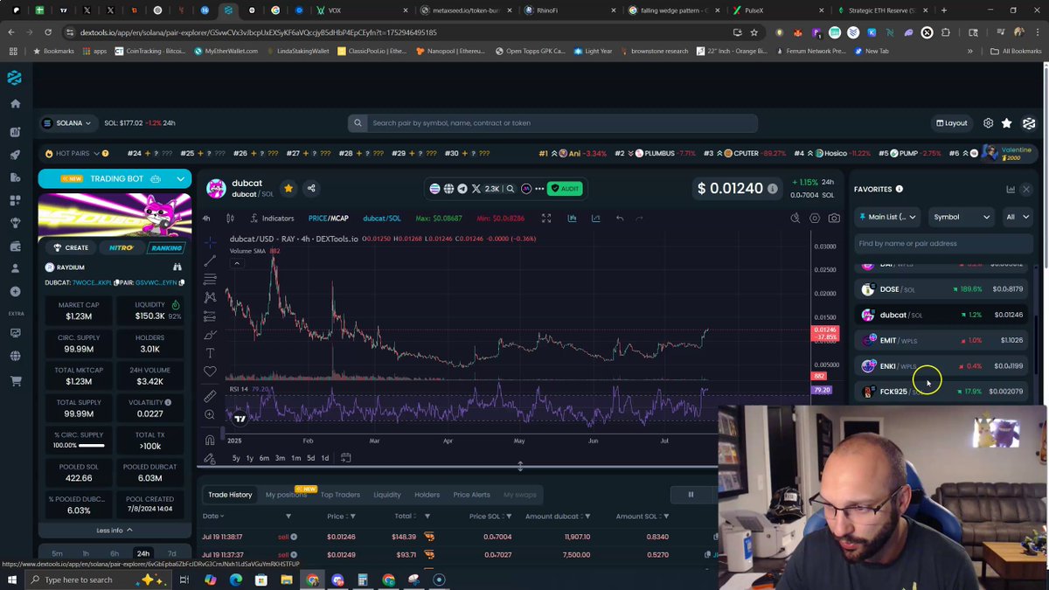1049x590 pixels.
Task: Open the 4h chart interval selector
Action: pyautogui.click(x=206, y=218)
